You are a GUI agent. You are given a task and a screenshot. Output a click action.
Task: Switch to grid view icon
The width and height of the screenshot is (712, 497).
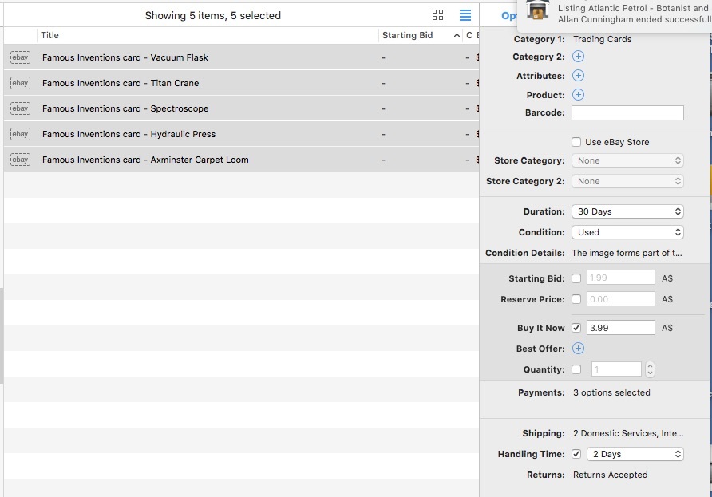tap(437, 15)
